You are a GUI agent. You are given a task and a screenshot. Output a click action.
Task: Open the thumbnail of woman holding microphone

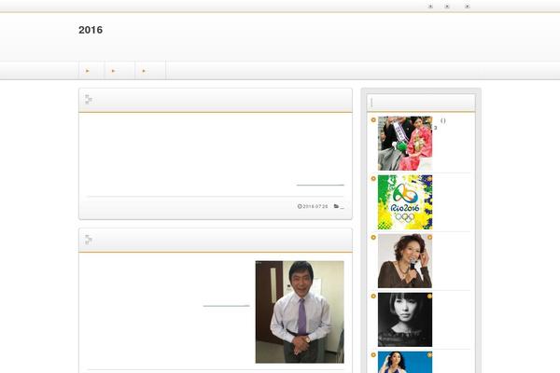405,261
